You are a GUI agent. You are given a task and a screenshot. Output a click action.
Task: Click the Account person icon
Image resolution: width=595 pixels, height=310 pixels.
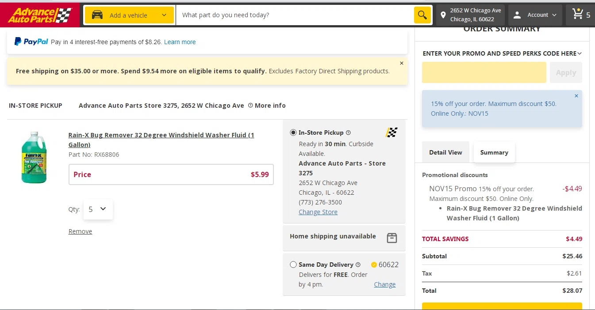(517, 15)
